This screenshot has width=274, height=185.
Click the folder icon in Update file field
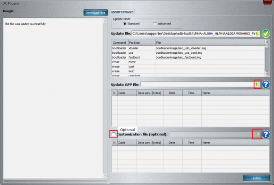pyautogui.click(x=257, y=34)
